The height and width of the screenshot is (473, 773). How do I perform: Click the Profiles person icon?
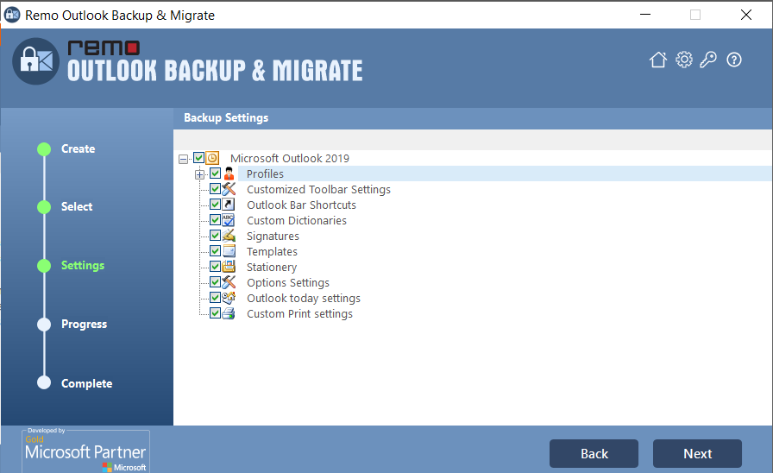[x=229, y=174]
